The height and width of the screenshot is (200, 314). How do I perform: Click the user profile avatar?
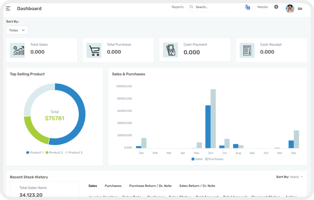[x=290, y=9]
